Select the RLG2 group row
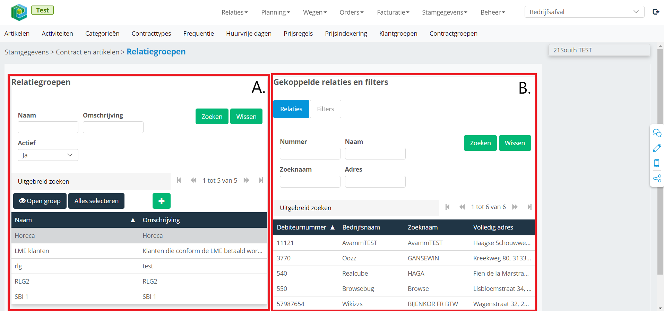The image size is (664, 311). [139, 281]
